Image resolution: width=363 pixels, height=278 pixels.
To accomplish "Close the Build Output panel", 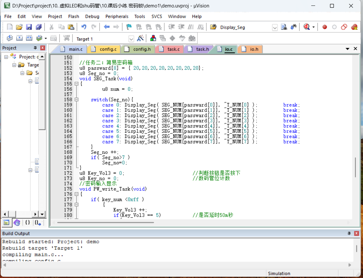I will (357, 233).
